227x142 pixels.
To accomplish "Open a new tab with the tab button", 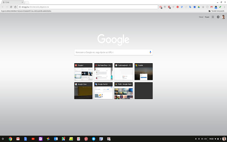I will coord(27,2).
